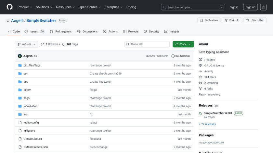Image resolution: width=273 pixels, height=153 pixels.
Task: Open the src folder
Action: pyautogui.click(x=25, y=114)
